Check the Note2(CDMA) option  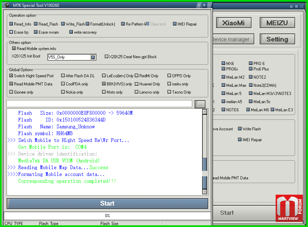point(251,85)
